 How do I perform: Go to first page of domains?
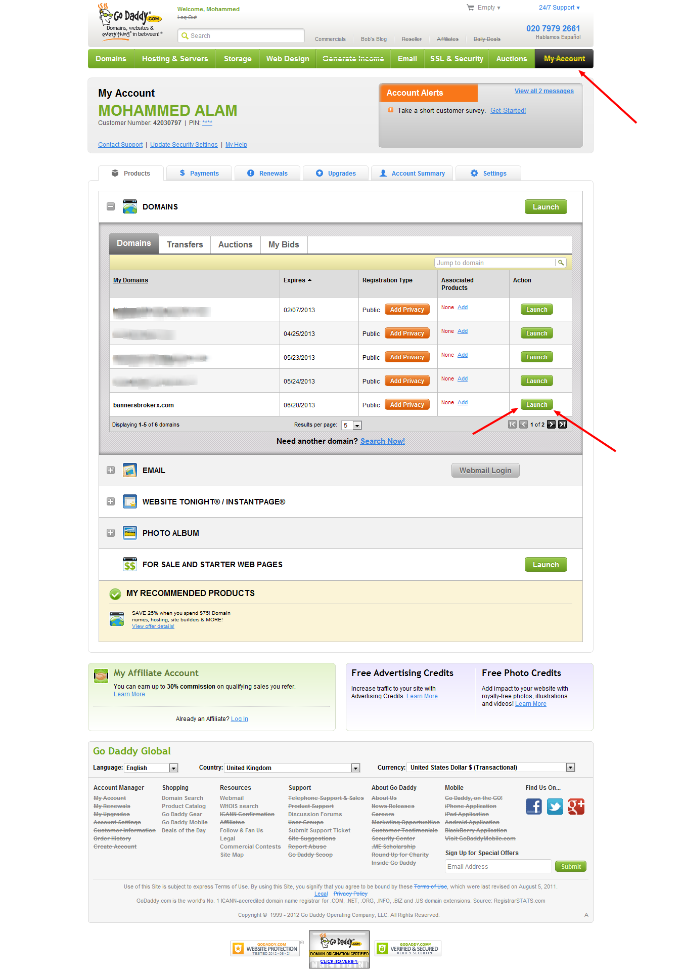click(x=512, y=425)
